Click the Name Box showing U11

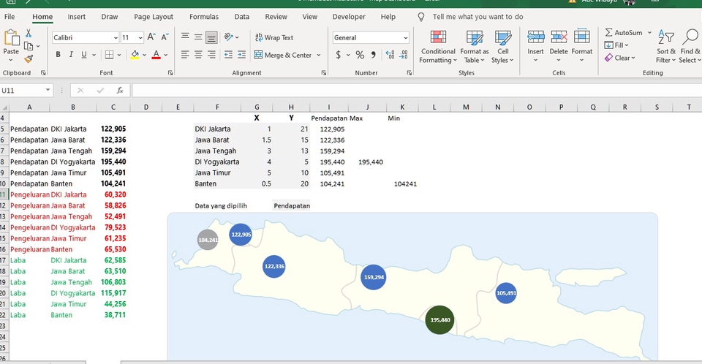pyautogui.click(x=26, y=91)
